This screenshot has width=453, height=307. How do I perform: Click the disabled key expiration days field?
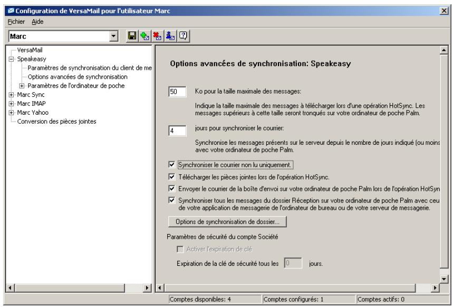pos(293,263)
